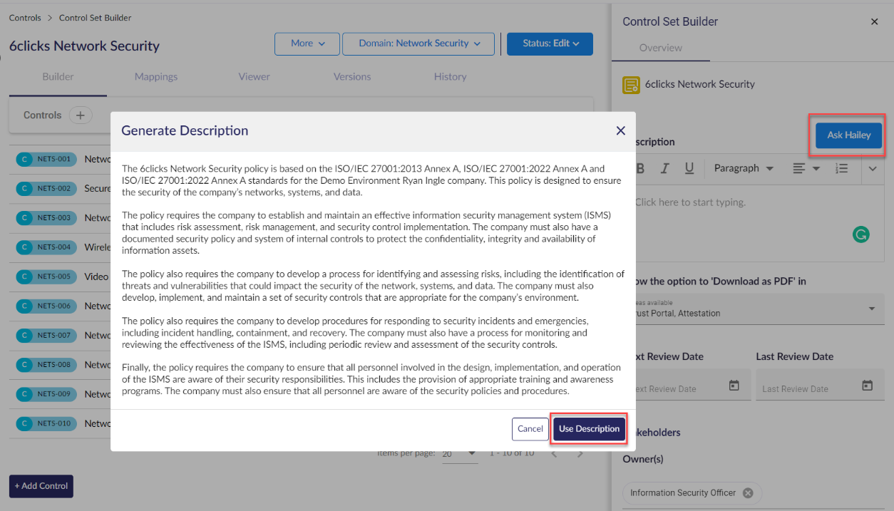This screenshot has width=894, height=511.
Task: Click the Grammarly icon in editor
Action: click(860, 234)
